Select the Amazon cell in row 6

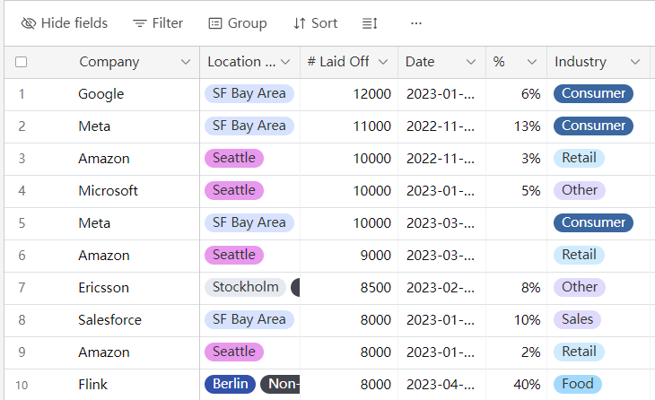point(102,256)
